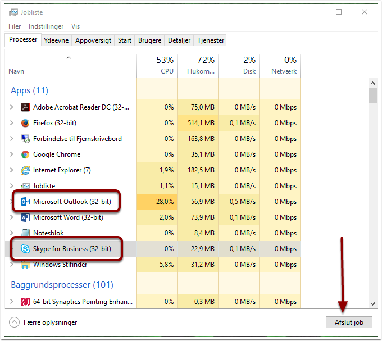Expand the Microsoft Word (32-bit) row

pos(11,217)
